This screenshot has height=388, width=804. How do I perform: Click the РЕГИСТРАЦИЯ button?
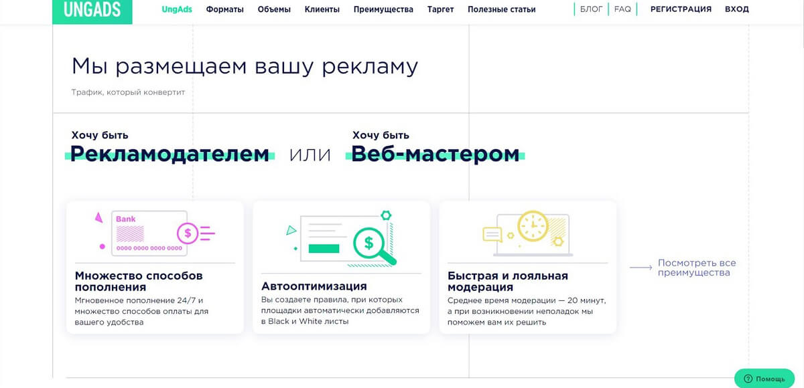tap(681, 9)
